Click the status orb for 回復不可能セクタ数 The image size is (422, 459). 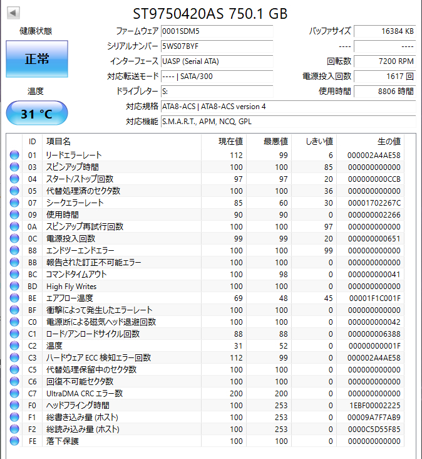pos(14,381)
